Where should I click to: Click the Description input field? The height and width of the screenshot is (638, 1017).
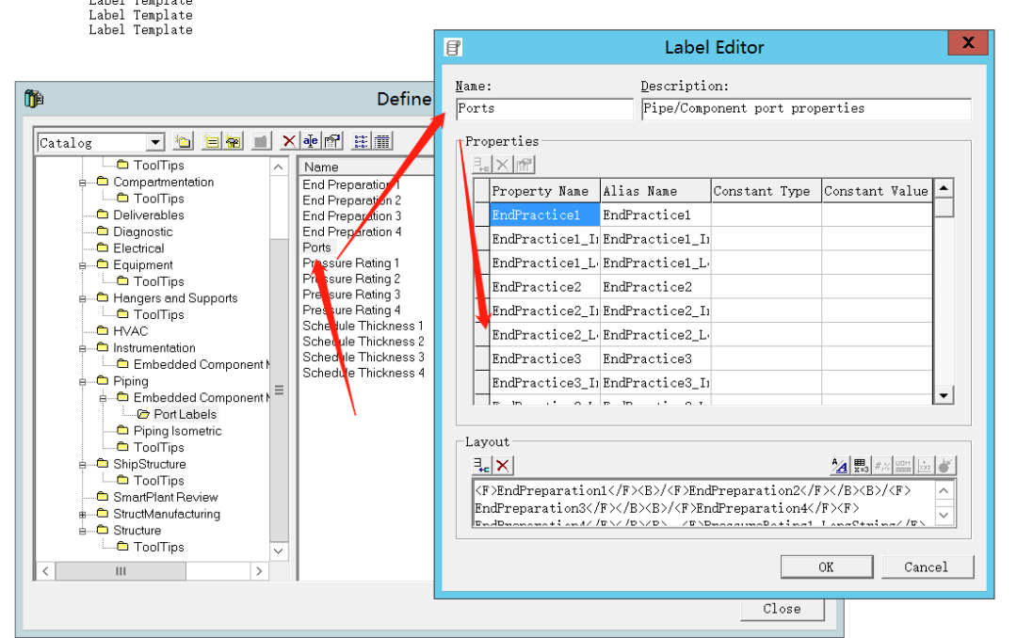click(806, 109)
